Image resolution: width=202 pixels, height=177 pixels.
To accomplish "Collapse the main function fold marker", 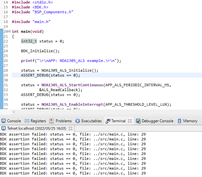I will pos(10,31).
